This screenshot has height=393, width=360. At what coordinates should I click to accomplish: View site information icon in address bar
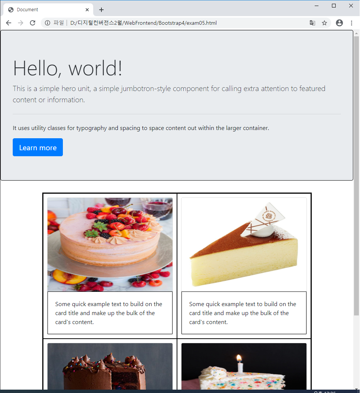click(47, 23)
